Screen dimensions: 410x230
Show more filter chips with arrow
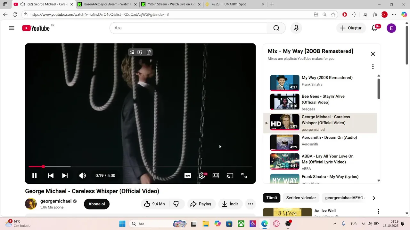coord(374,198)
